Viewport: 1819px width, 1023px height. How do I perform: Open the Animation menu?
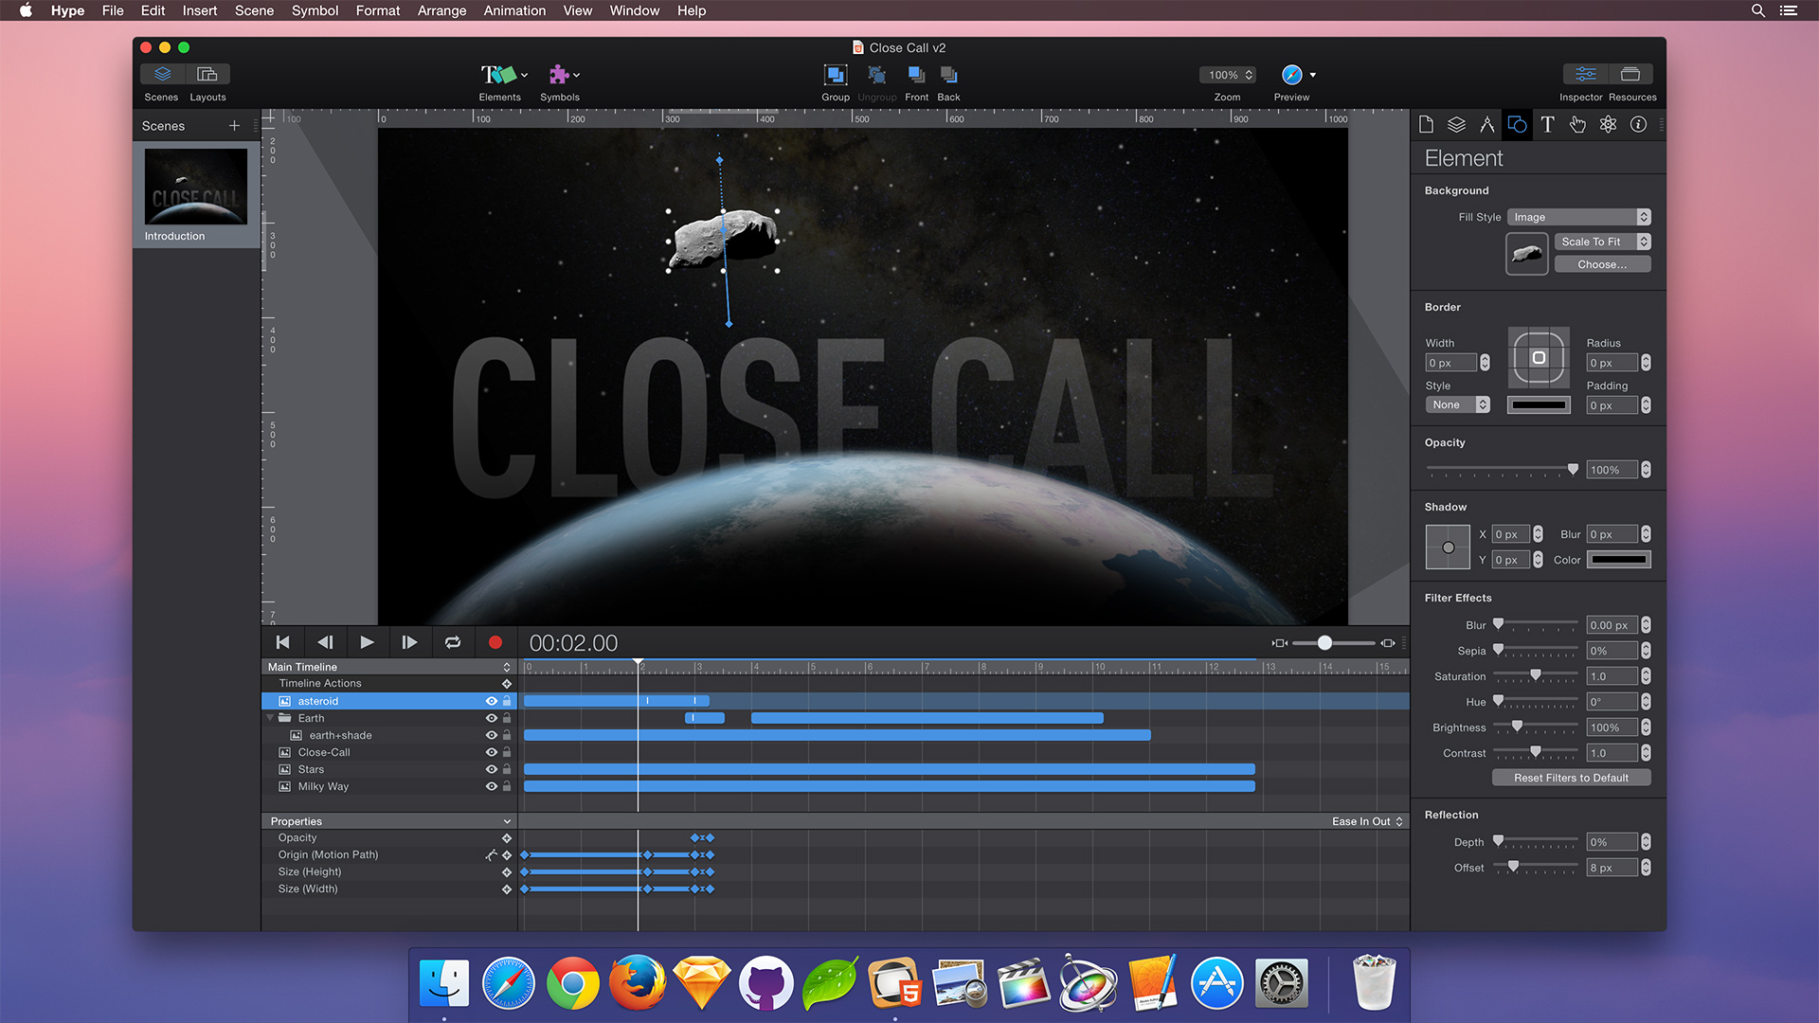click(x=513, y=10)
